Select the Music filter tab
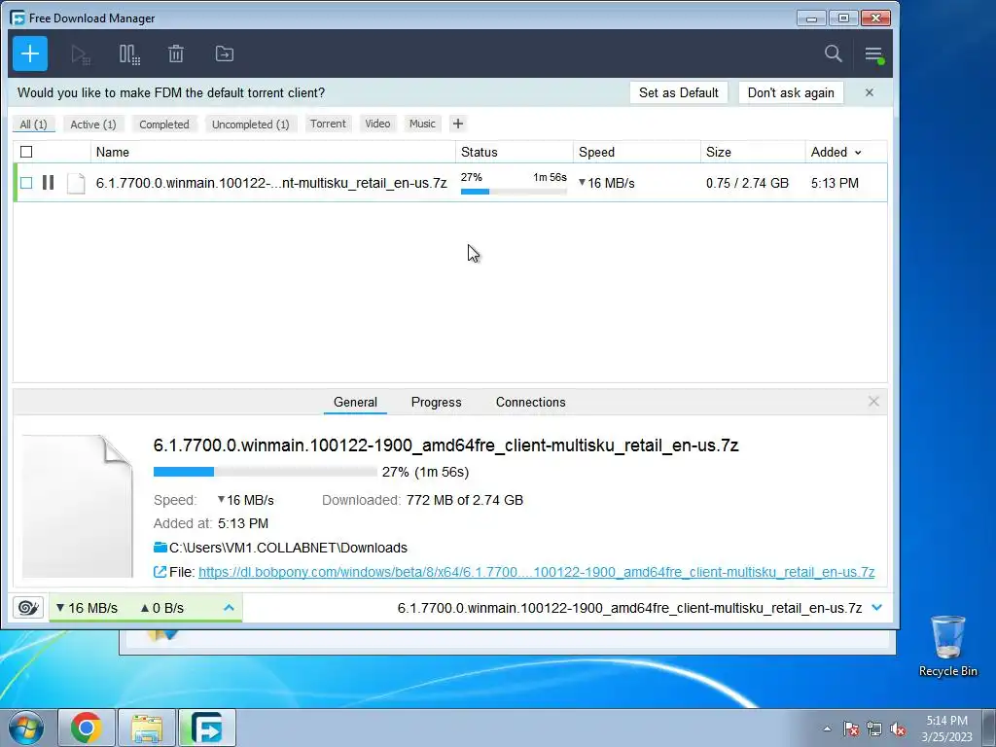The image size is (996, 747). [422, 124]
